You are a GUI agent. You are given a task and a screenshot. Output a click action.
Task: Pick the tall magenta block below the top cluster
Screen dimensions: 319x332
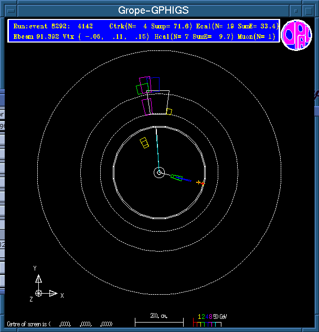147,106
